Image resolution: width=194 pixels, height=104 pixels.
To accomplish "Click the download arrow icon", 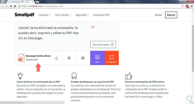I will pyautogui.click(x=56, y=58).
